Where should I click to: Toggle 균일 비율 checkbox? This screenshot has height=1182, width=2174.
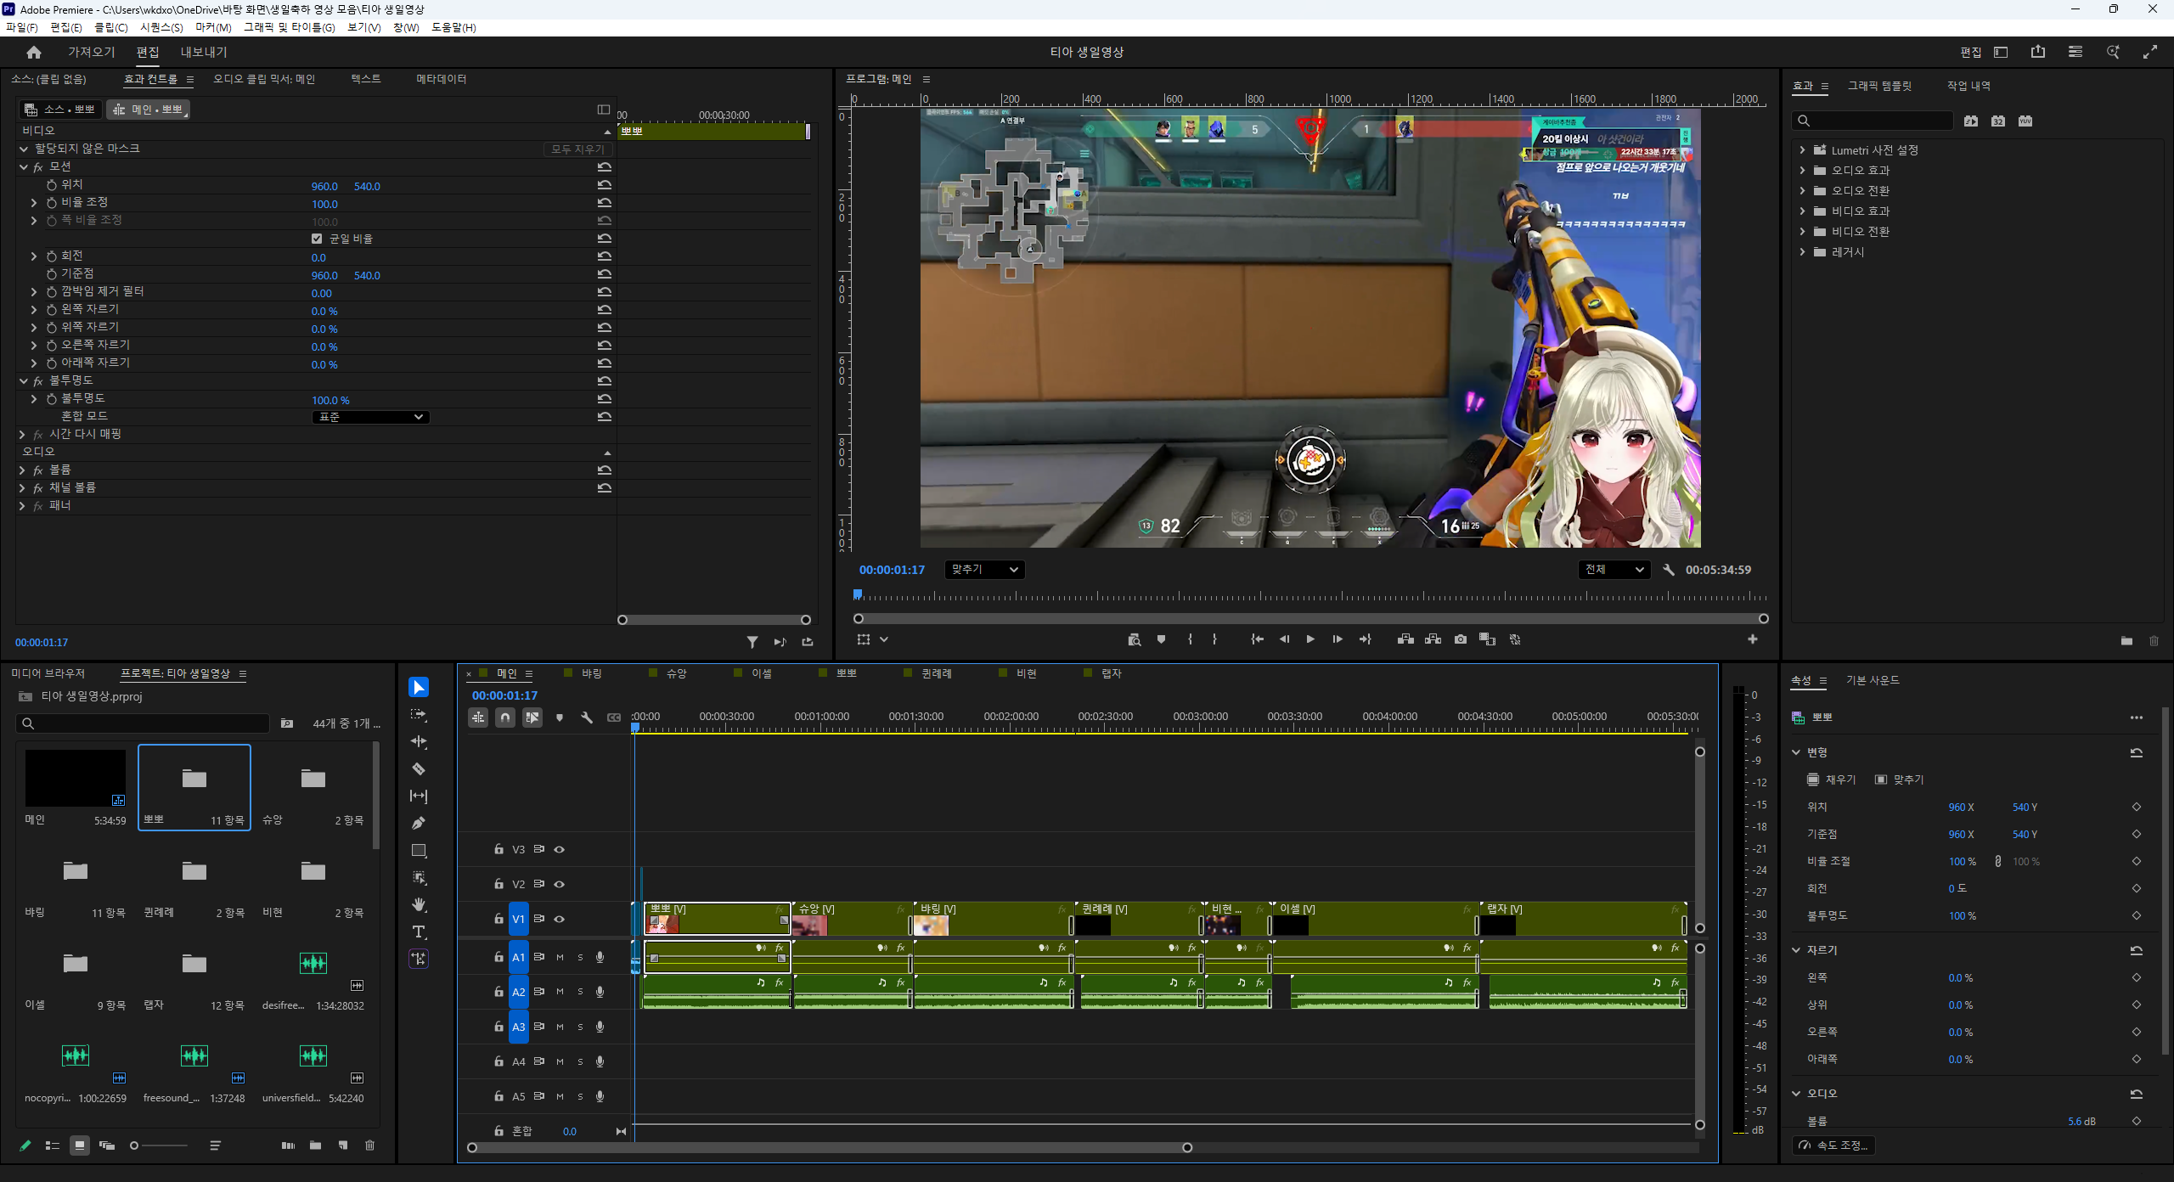click(x=317, y=239)
